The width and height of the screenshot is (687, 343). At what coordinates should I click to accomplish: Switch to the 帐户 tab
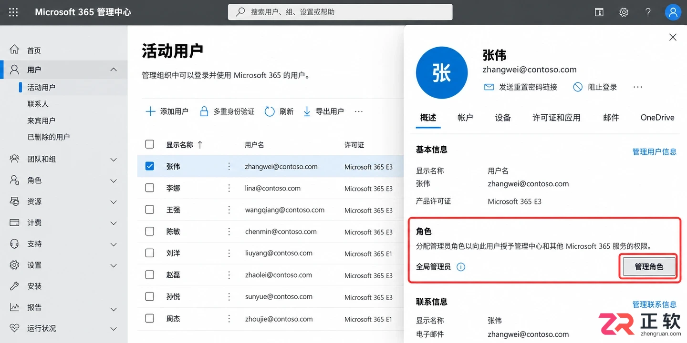[x=465, y=118]
